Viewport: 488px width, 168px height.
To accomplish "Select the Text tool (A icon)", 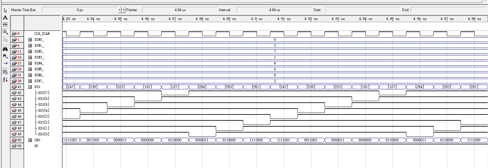I will pyautogui.click(x=5, y=18).
